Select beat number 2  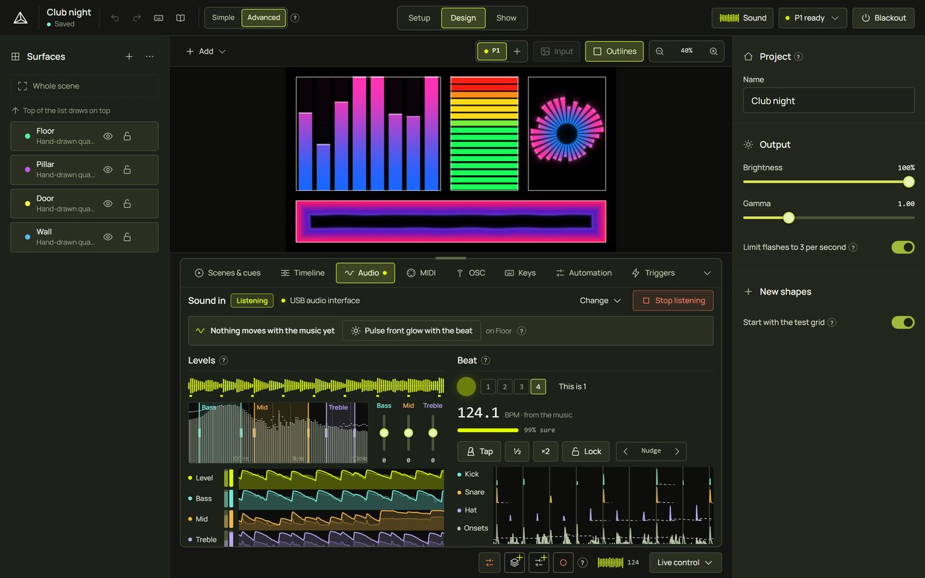pos(505,386)
